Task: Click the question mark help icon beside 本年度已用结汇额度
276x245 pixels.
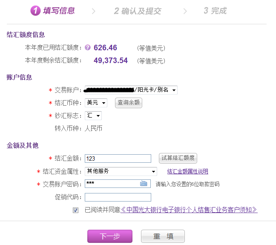Action: [88, 48]
